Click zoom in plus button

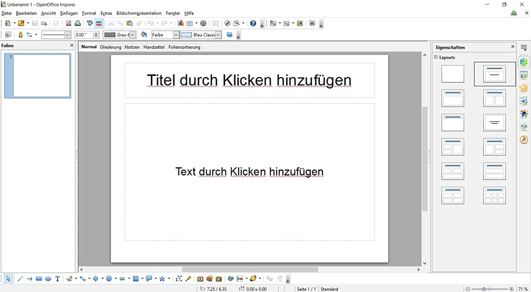pos(511,289)
